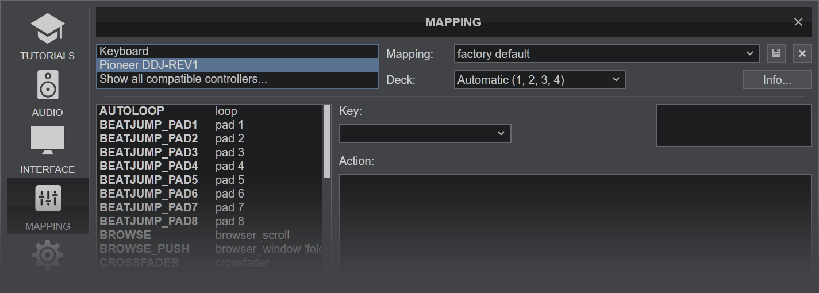Select the Mapping sliders icon
The height and width of the screenshot is (293, 819).
tap(48, 199)
